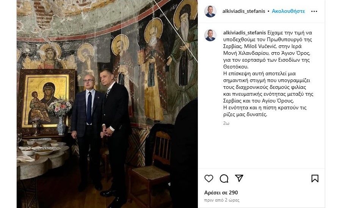Click the flower vase in the photo
Image resolution: width=354 pixels, height=208 pixels.
(x=61, y=117)
